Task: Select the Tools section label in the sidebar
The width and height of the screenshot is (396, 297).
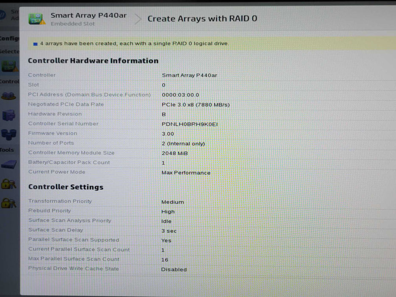Action: point(7,150)
